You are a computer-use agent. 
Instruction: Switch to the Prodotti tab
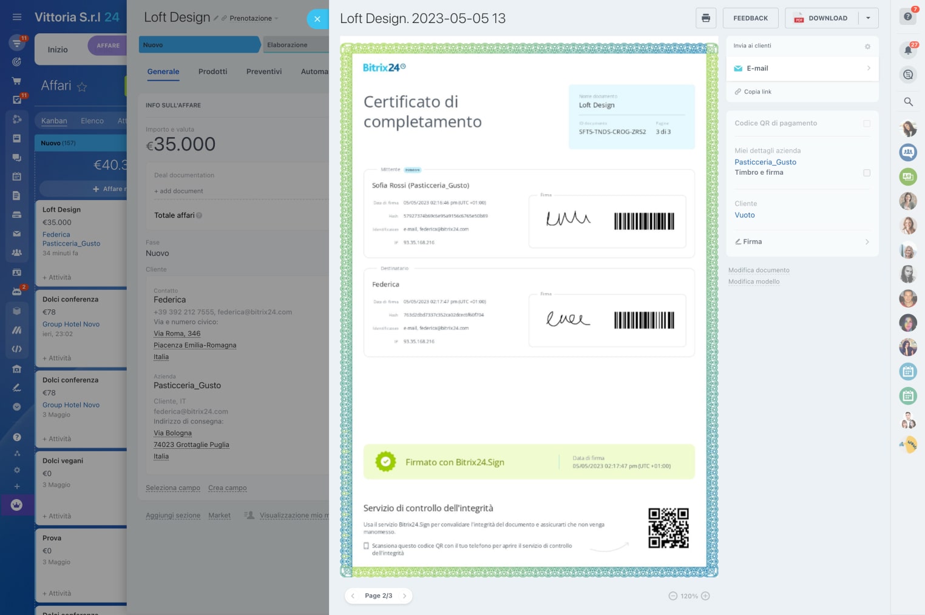[212, 72]
